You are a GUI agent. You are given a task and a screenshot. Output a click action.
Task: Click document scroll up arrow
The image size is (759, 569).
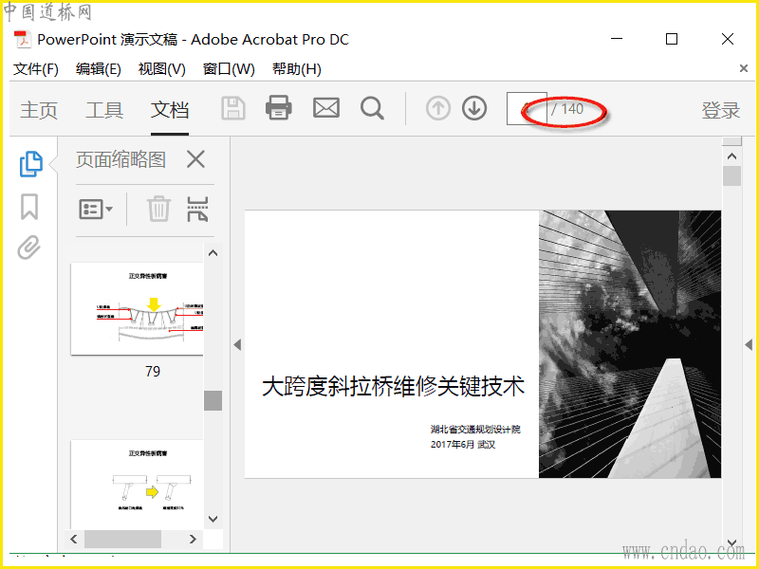tap(731, 156)
